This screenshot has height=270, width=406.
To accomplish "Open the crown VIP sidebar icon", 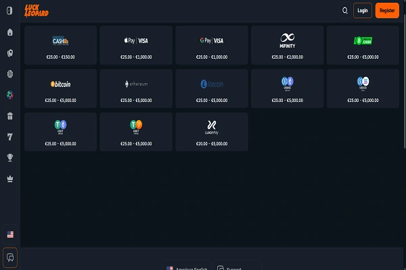I will pyautogui.click(x=10, y=178).
